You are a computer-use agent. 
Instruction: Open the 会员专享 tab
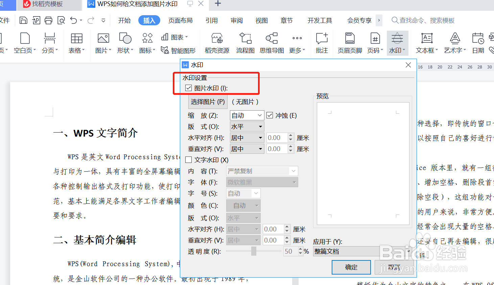[359, 21]
